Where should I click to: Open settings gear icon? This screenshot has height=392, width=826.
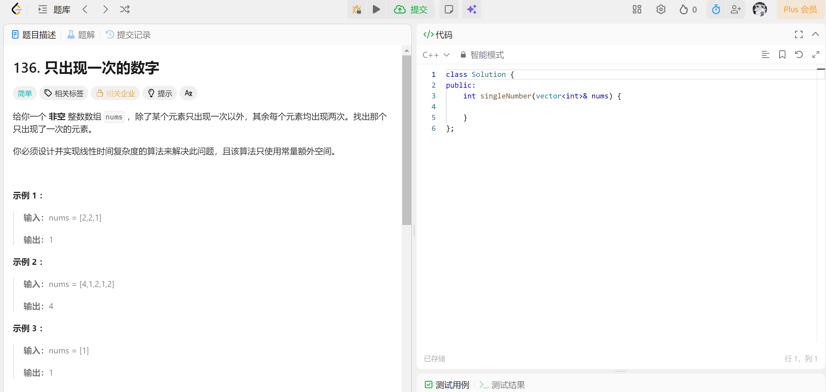[x=661, y=9]
